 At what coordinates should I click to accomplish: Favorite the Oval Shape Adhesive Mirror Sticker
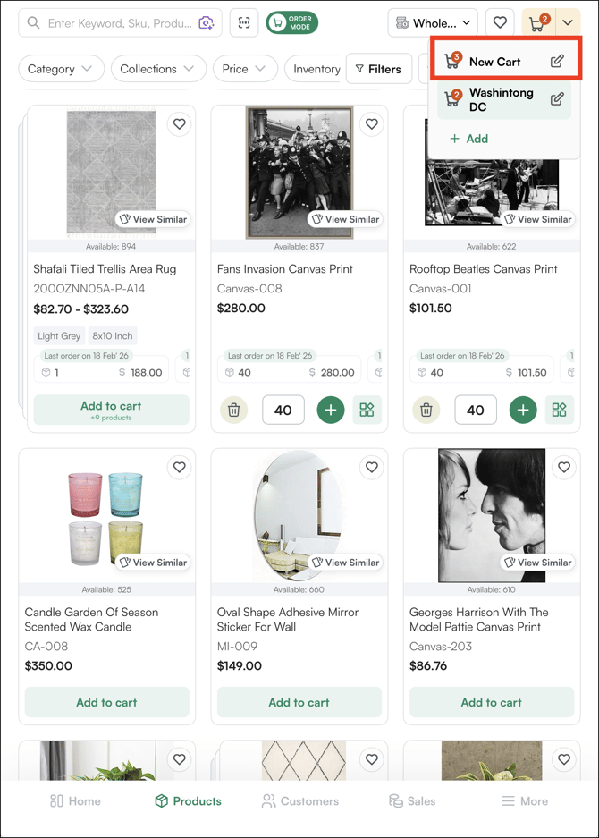click(x=372, y=467)
